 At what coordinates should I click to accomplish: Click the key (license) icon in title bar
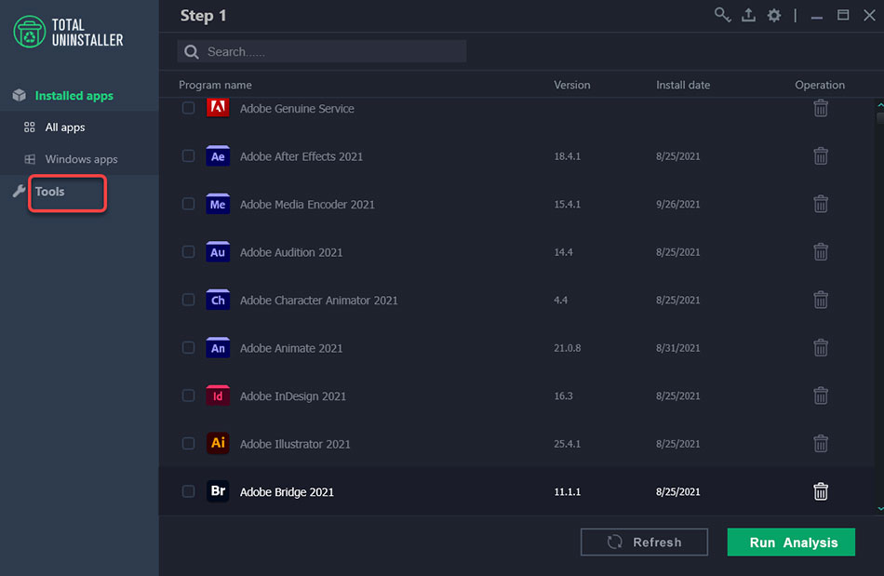point(722,15)
